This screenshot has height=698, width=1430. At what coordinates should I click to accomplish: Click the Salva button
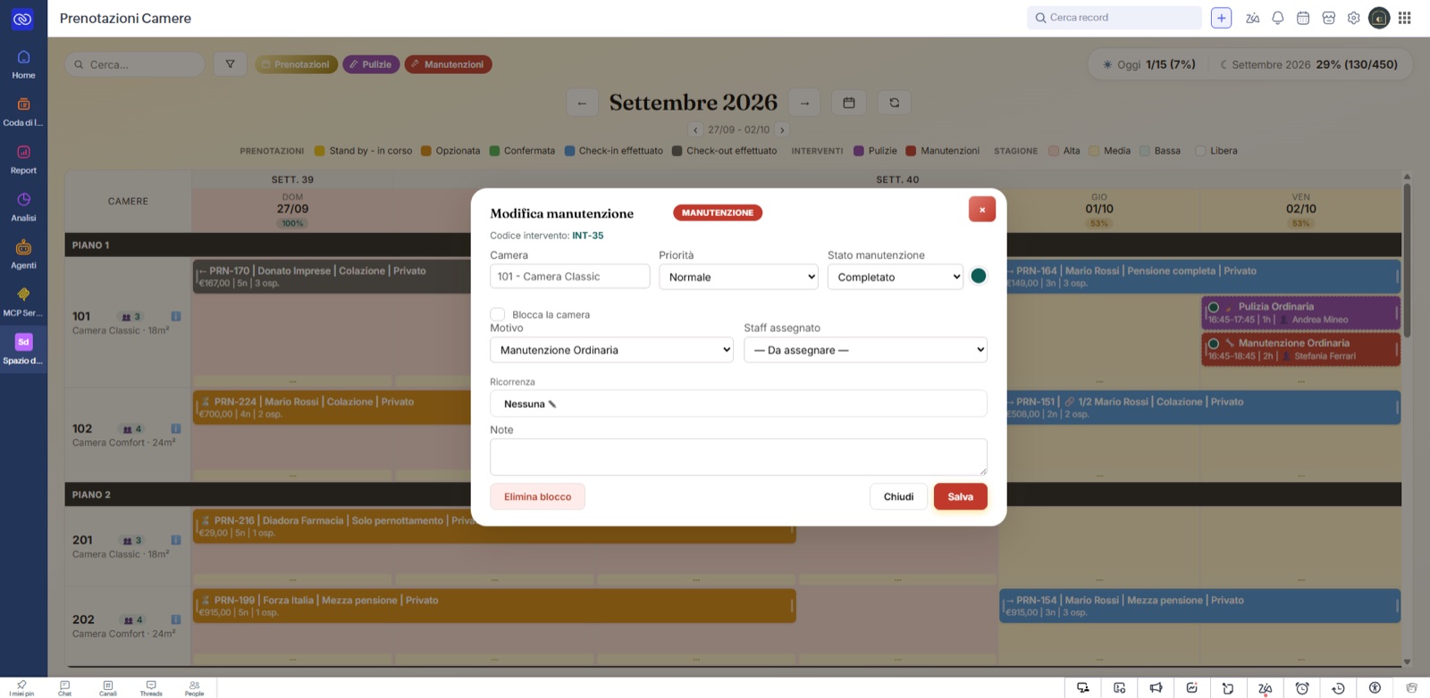coord(961,496)
